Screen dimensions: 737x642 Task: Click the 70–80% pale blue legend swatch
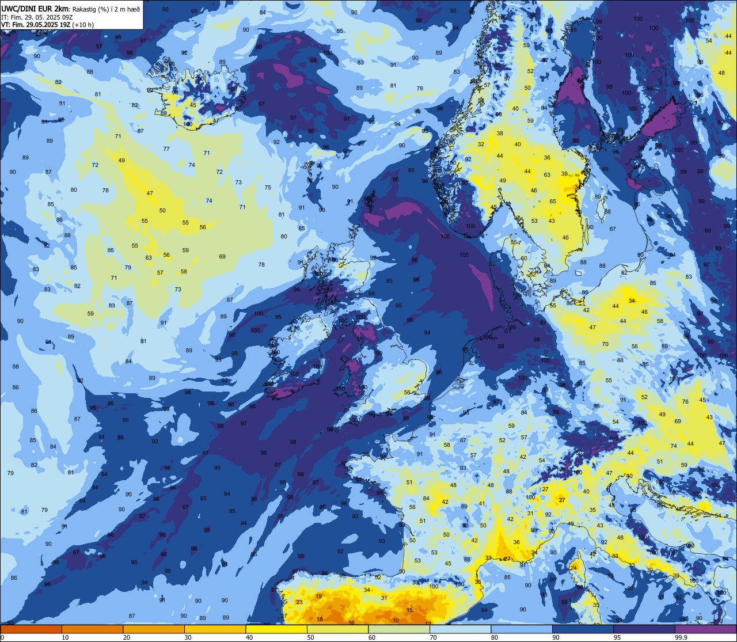tap(460, 629)
